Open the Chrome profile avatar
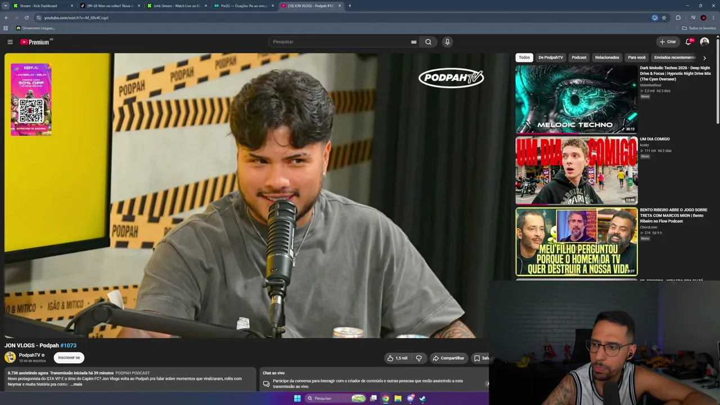Viewport: 720px width, 405px height. point(703,17)
